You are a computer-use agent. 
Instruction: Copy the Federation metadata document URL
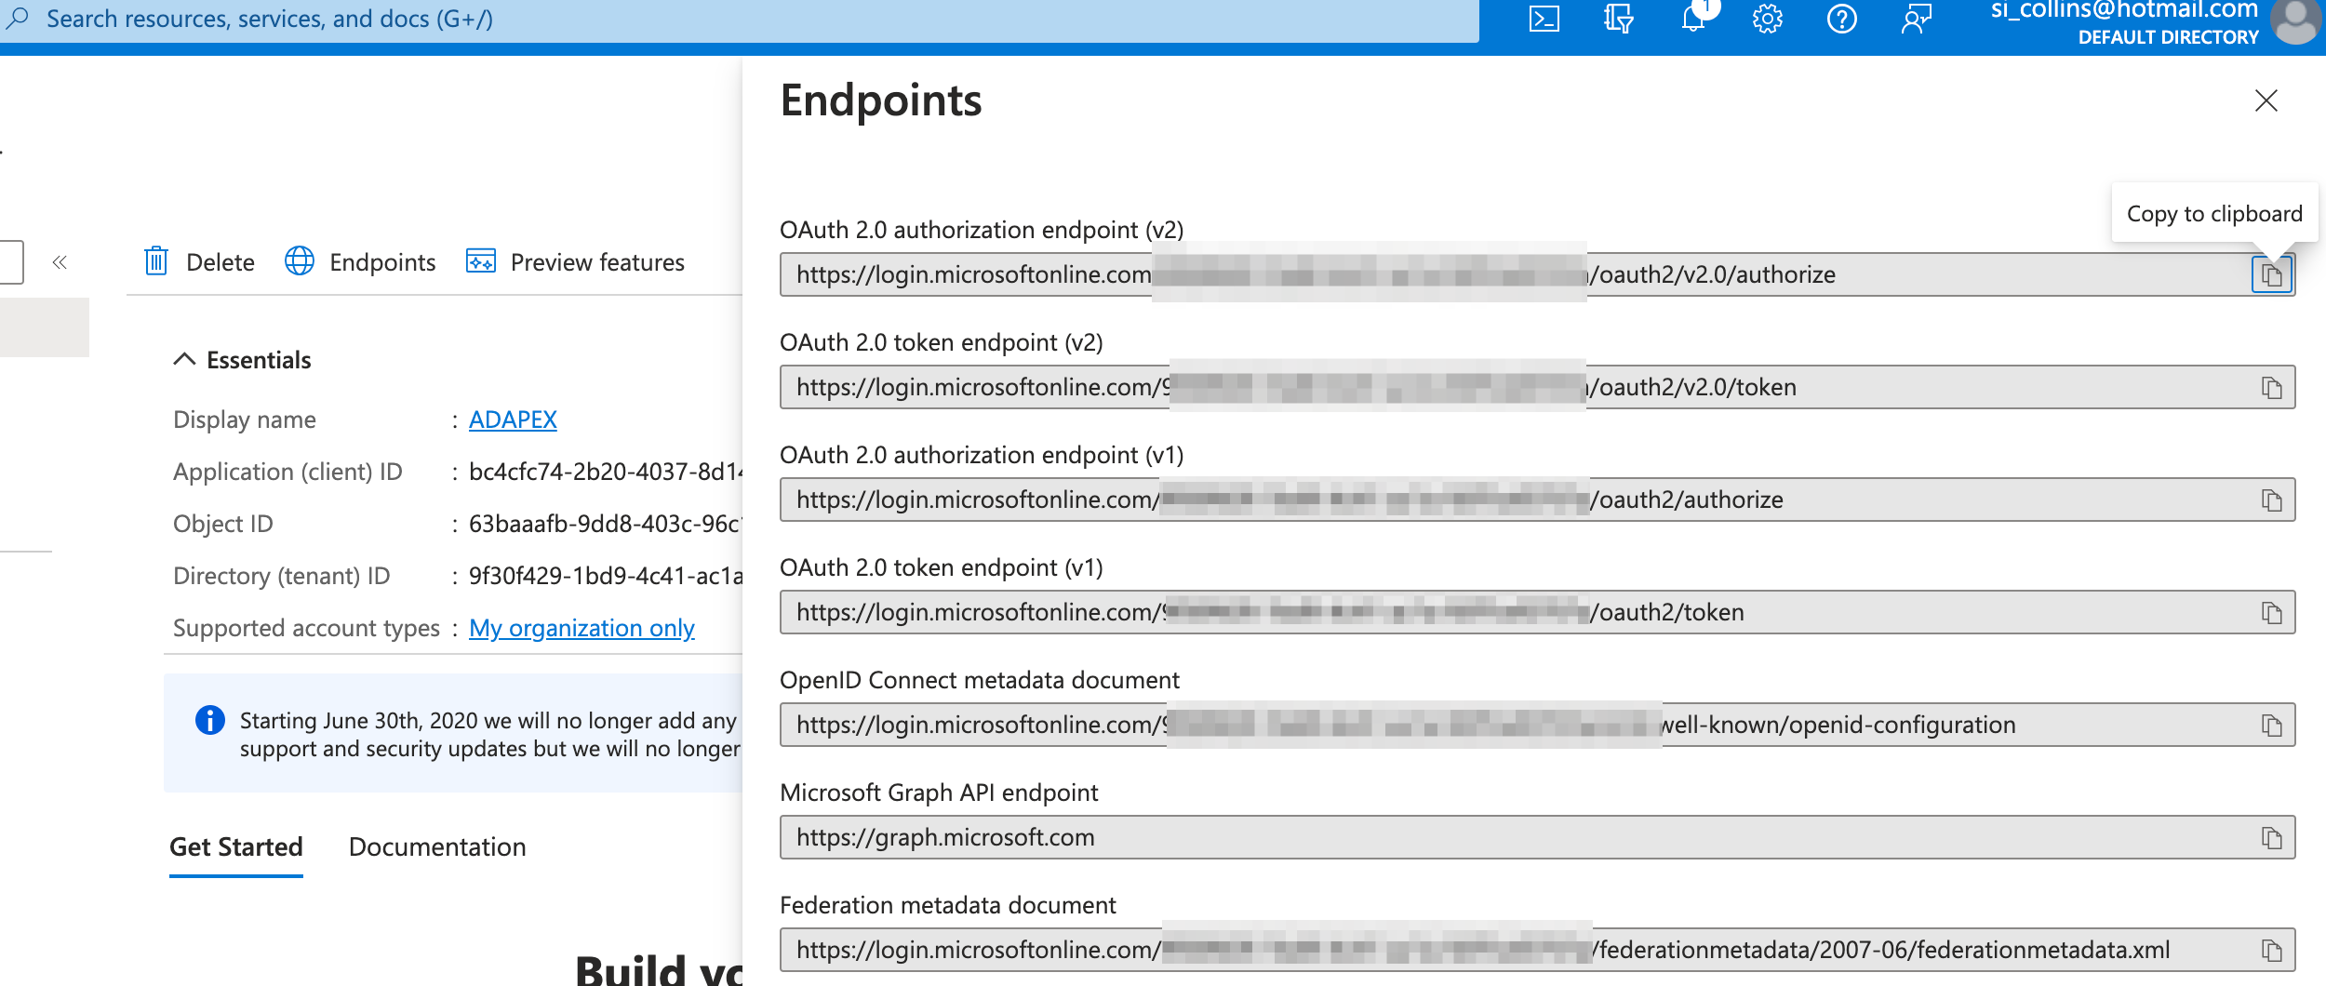pyautogui.click(x=2272, y=950)
